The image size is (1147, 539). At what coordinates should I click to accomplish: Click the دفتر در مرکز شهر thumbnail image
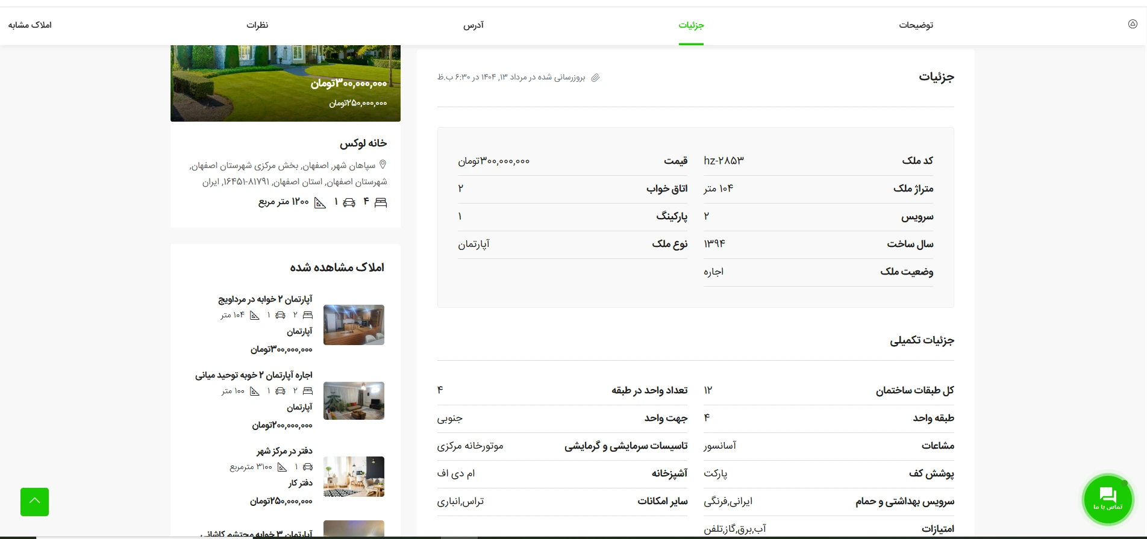coord(354,476)
